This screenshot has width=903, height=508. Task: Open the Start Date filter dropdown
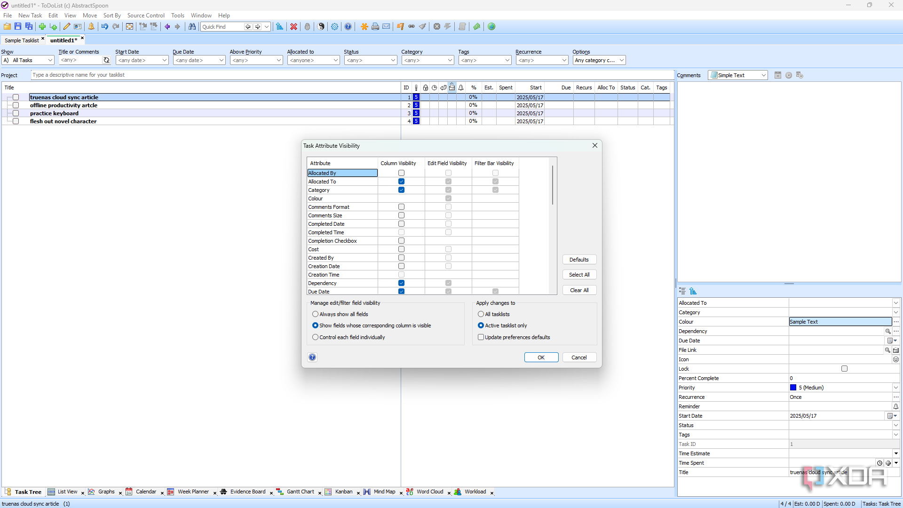[x=142, y=60]
